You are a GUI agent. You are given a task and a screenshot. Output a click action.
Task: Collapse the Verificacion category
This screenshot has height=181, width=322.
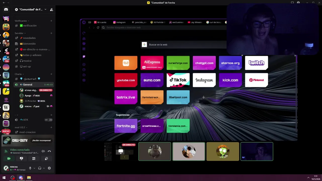[22, 21]
